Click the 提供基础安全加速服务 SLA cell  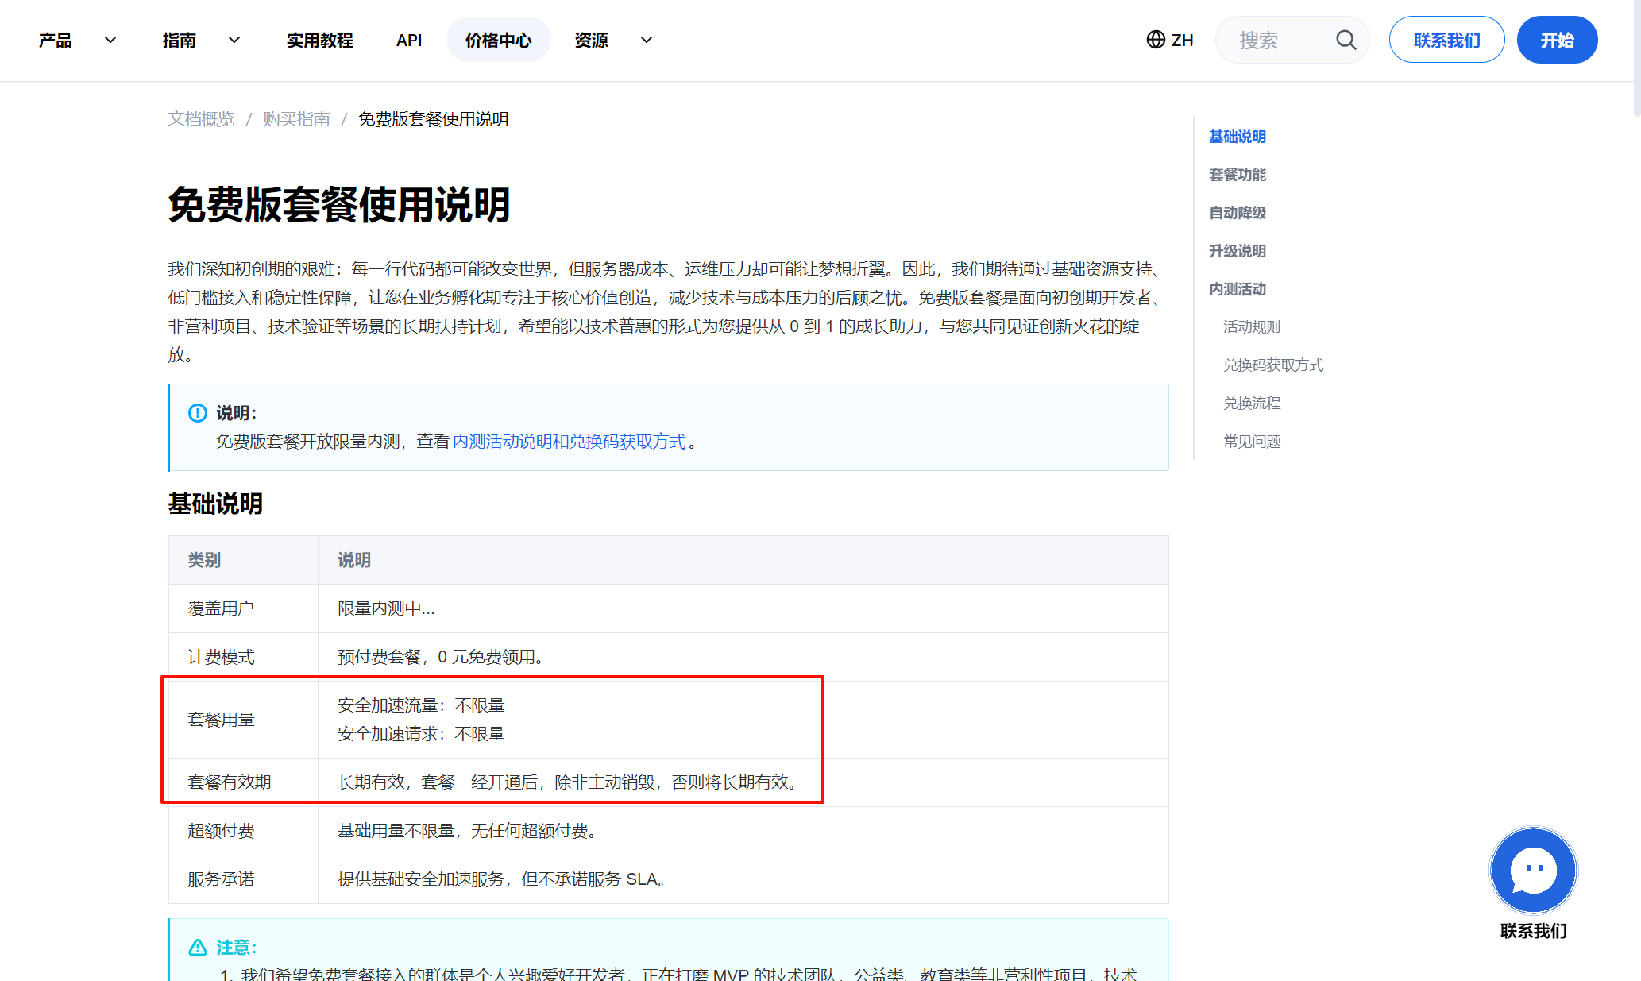click(743, 879)
